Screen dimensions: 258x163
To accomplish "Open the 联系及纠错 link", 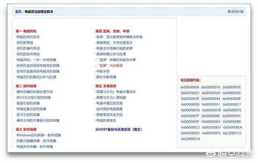I will coord(235,12).
